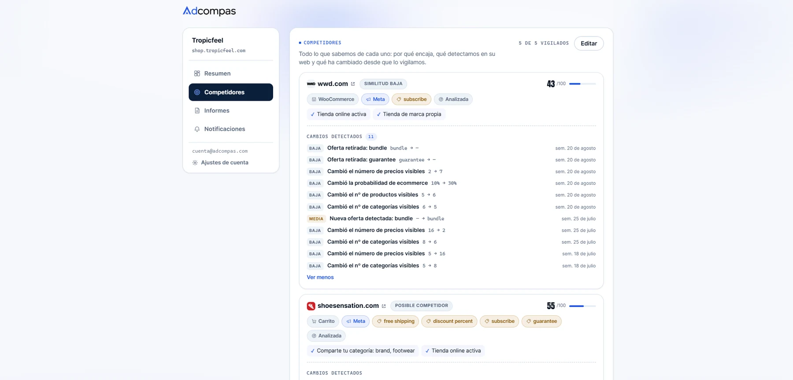Viewport: 793px width, 380px height.
Task: Click 'Oferta retirada: guarantee' change row
Action: point(451,160)
